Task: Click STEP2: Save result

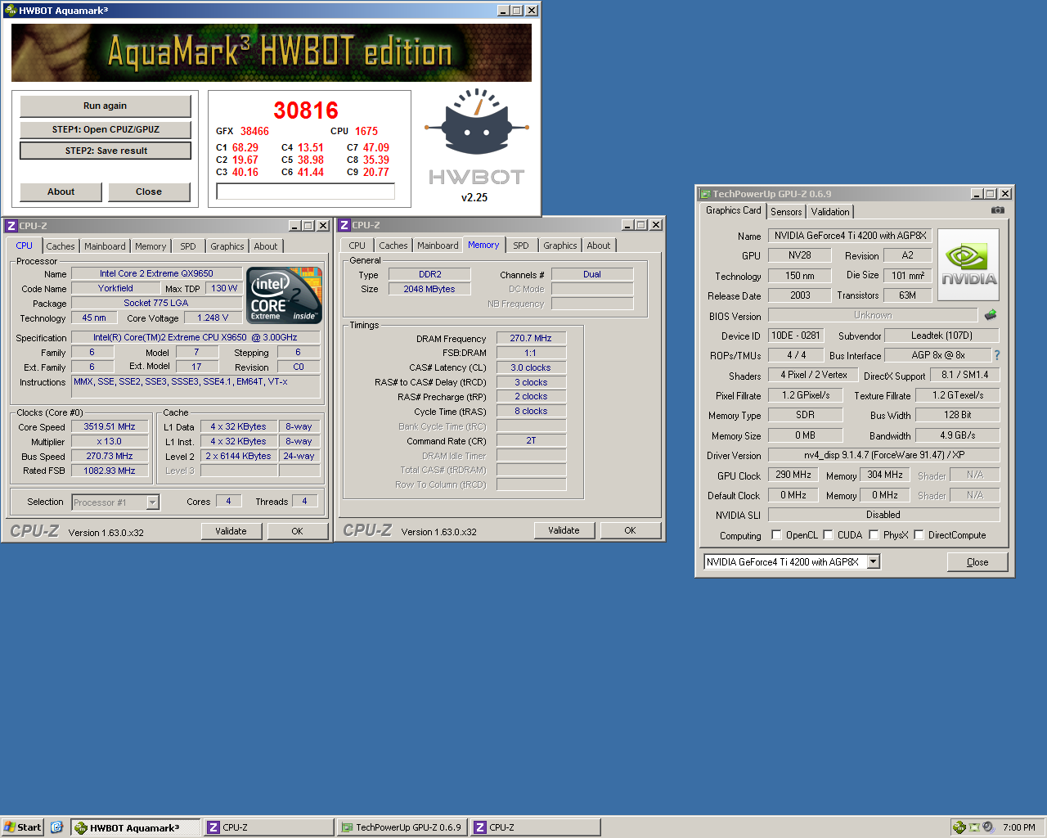Action: click(106, 151)
